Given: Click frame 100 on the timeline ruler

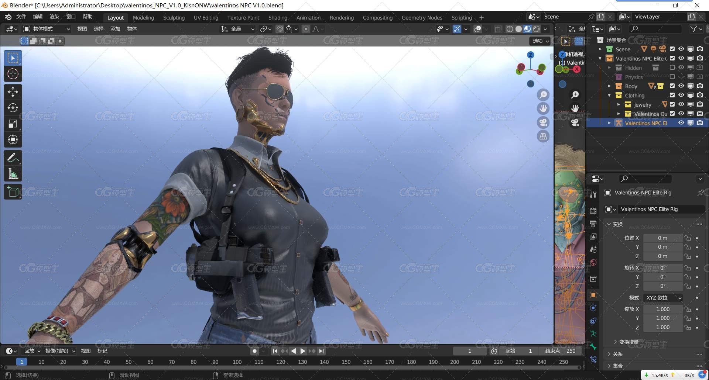Looking at the screenshot, I should coord(237,362).
